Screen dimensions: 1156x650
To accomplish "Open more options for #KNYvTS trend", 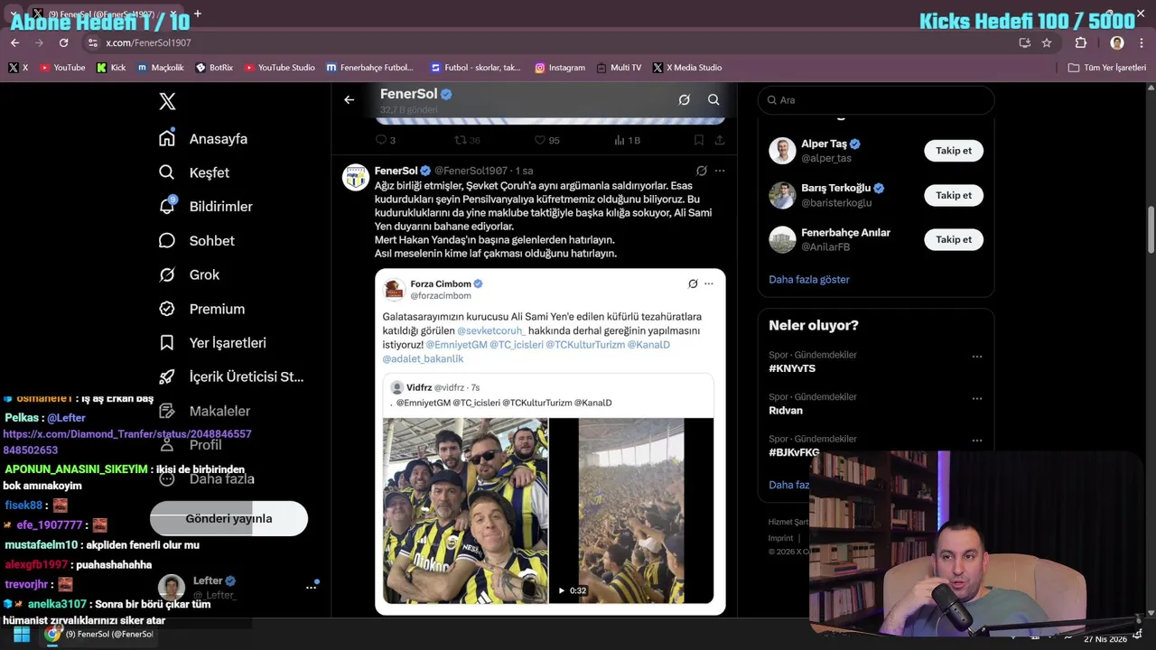I will pyautogui.click(x=976, y=357).
